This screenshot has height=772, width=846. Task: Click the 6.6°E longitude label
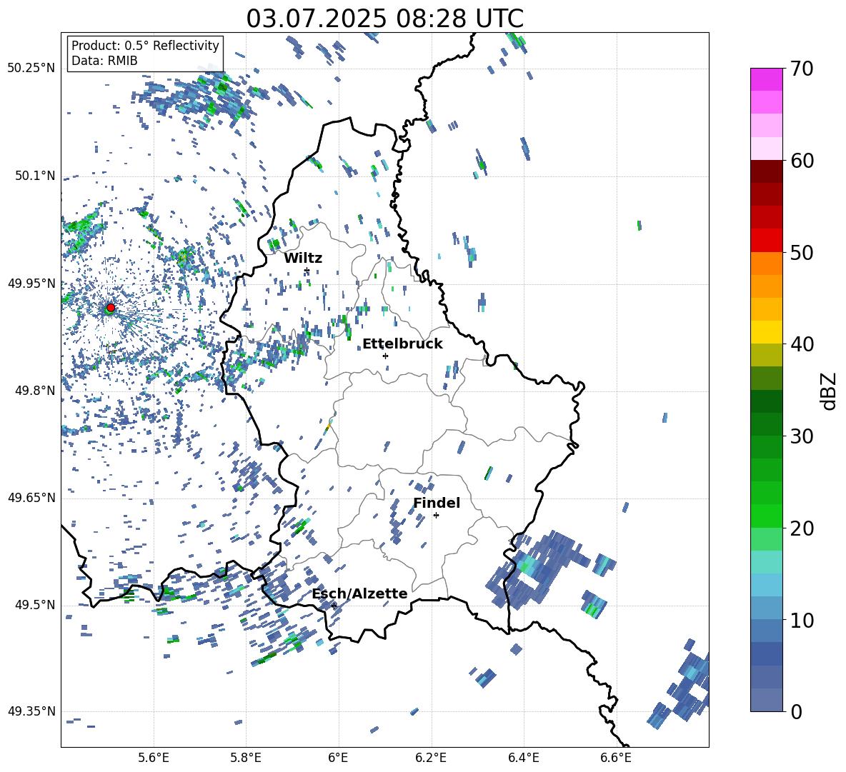tap(616, 758)
